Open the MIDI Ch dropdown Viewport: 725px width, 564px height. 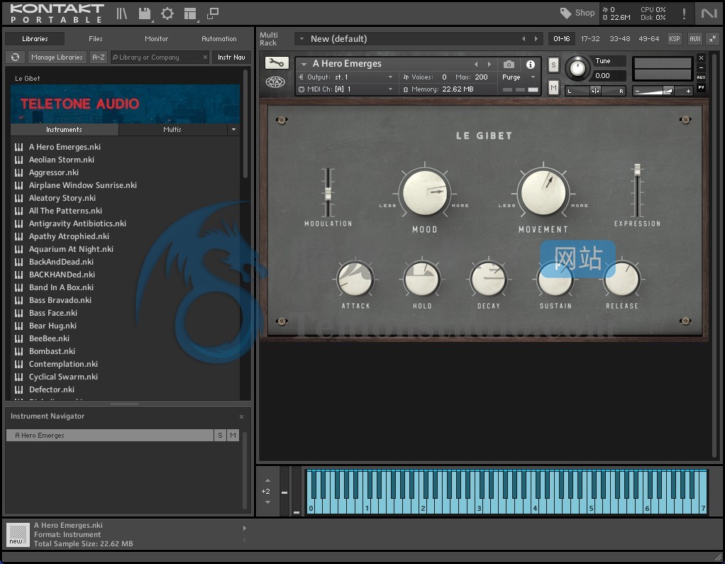[346, 89]
